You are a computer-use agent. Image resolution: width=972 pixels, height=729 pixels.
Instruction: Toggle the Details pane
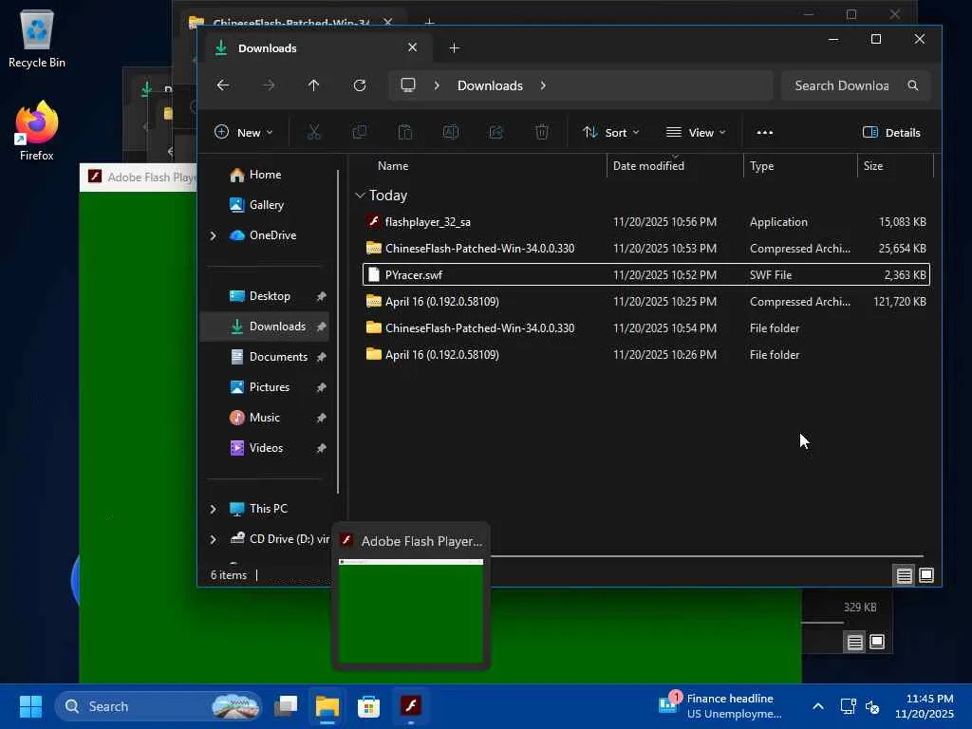click(891, 132)
